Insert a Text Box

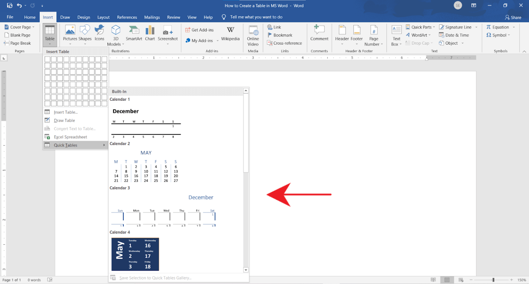(396, 36)
